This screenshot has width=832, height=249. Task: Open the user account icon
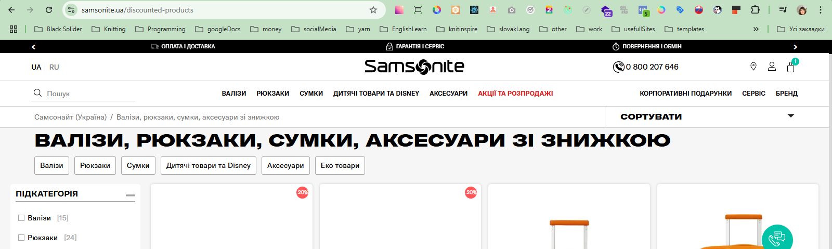click(x=772, y=67)
